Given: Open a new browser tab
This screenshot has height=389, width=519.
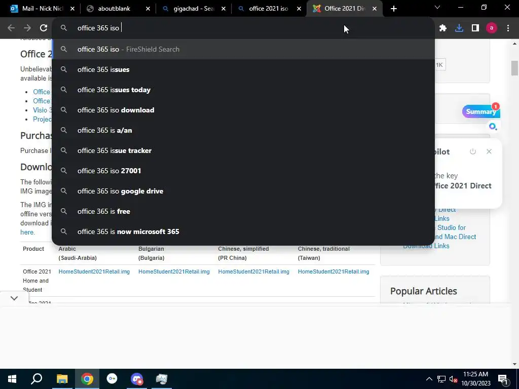Looking at the screenshot, I should tap(393, 9).
